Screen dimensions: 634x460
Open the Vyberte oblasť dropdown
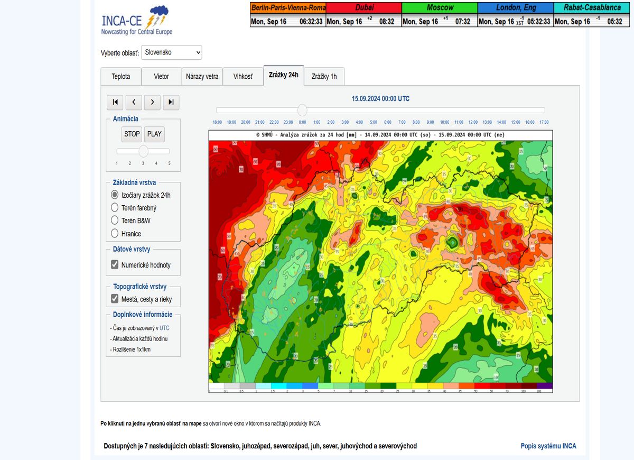pos(172,52)
